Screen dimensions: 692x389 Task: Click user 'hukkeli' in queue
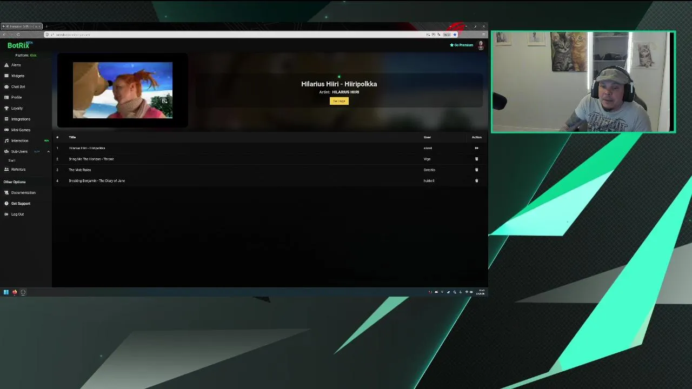click(x=429, y=180)
